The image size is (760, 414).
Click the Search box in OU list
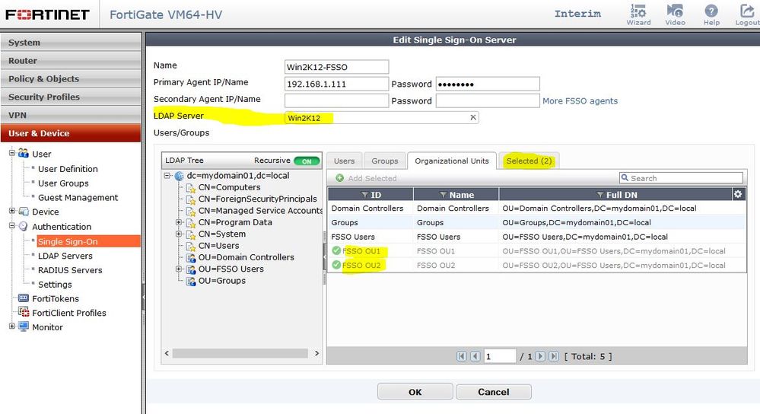681,178
